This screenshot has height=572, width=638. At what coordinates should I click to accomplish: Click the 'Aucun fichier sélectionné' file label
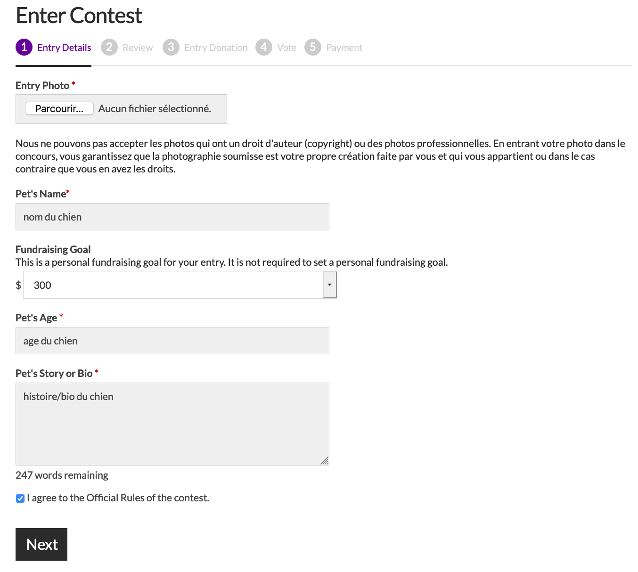pyautogui.click(x=155, y=109)
